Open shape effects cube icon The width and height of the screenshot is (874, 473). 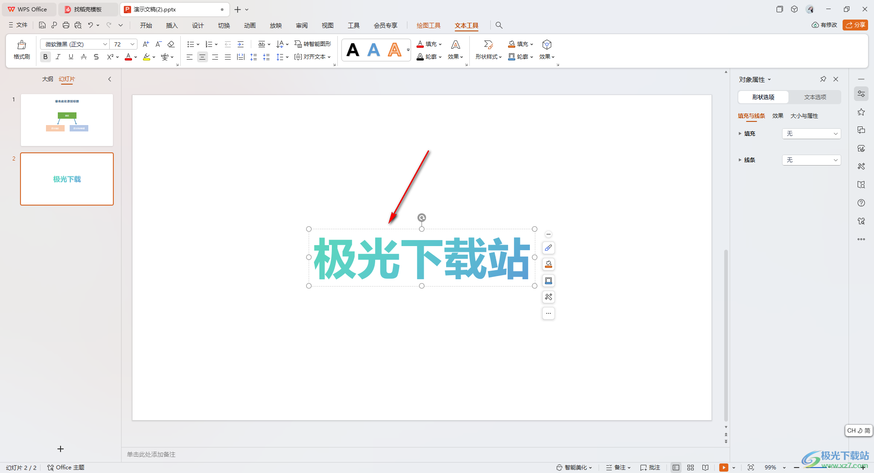tap(547, 45)
